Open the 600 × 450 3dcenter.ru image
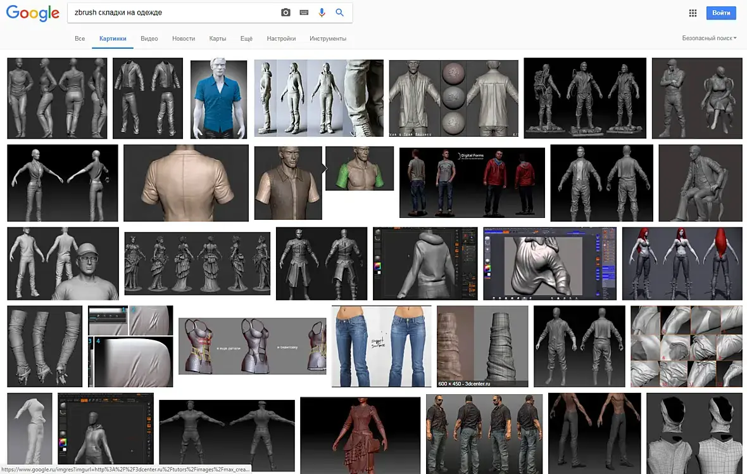 (482, 346)
